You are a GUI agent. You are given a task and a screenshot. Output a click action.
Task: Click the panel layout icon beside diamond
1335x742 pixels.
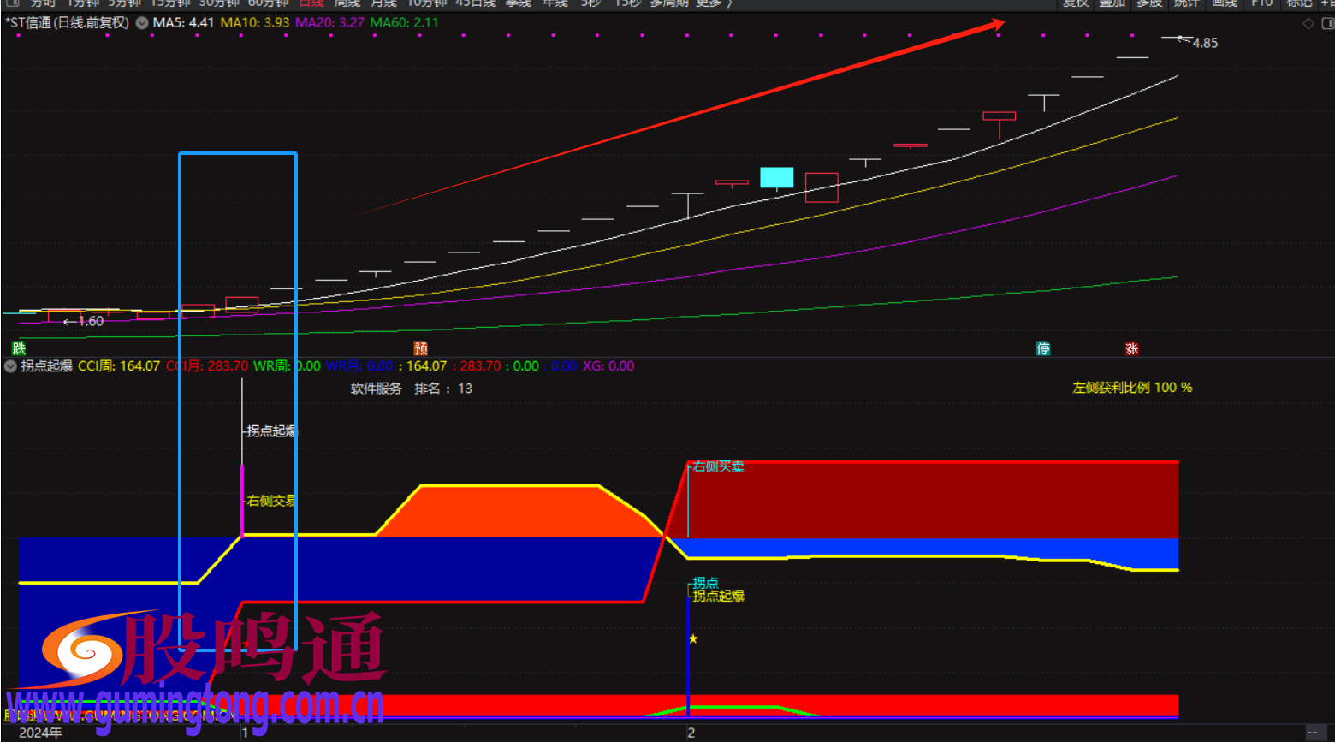click(x=1326, y=23)
